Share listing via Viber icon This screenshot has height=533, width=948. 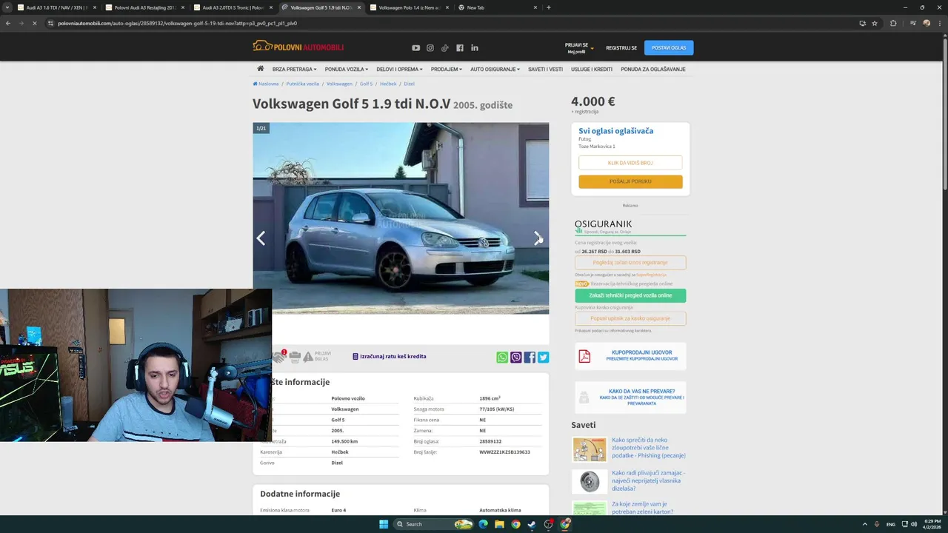516,357
